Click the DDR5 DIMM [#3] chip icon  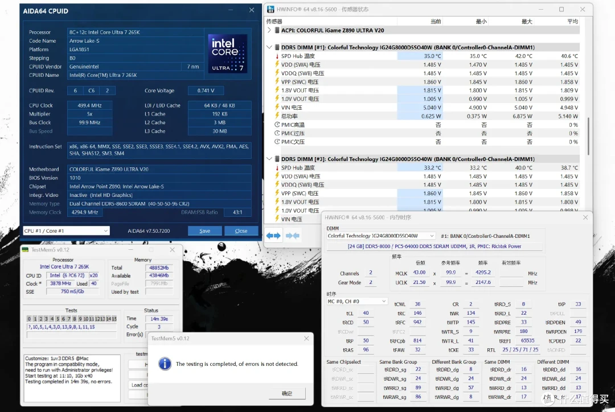(277, 159)
